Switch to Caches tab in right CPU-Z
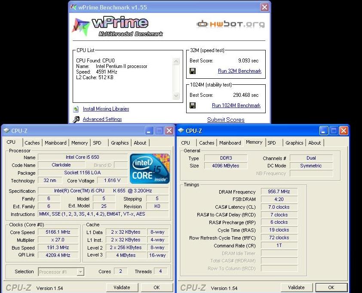This screenshot has height=293, width=362. (207, 143)
